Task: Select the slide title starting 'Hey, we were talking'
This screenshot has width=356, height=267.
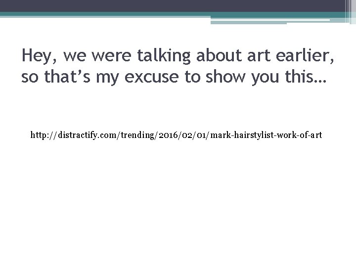Action: (178, 66)
